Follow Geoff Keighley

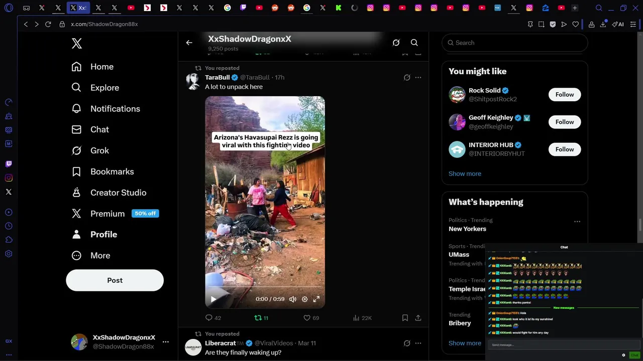click(x=564, y=122)
